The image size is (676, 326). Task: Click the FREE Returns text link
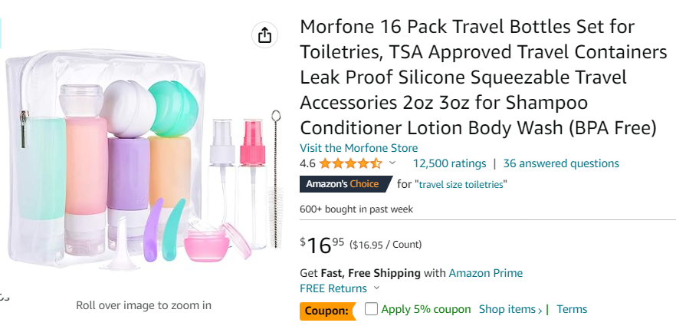(x=333, y=288)
